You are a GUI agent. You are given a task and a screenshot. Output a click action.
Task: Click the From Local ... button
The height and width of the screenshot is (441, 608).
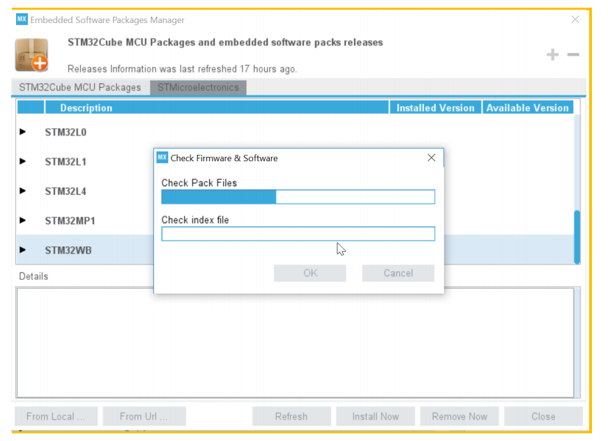[56, 417]
